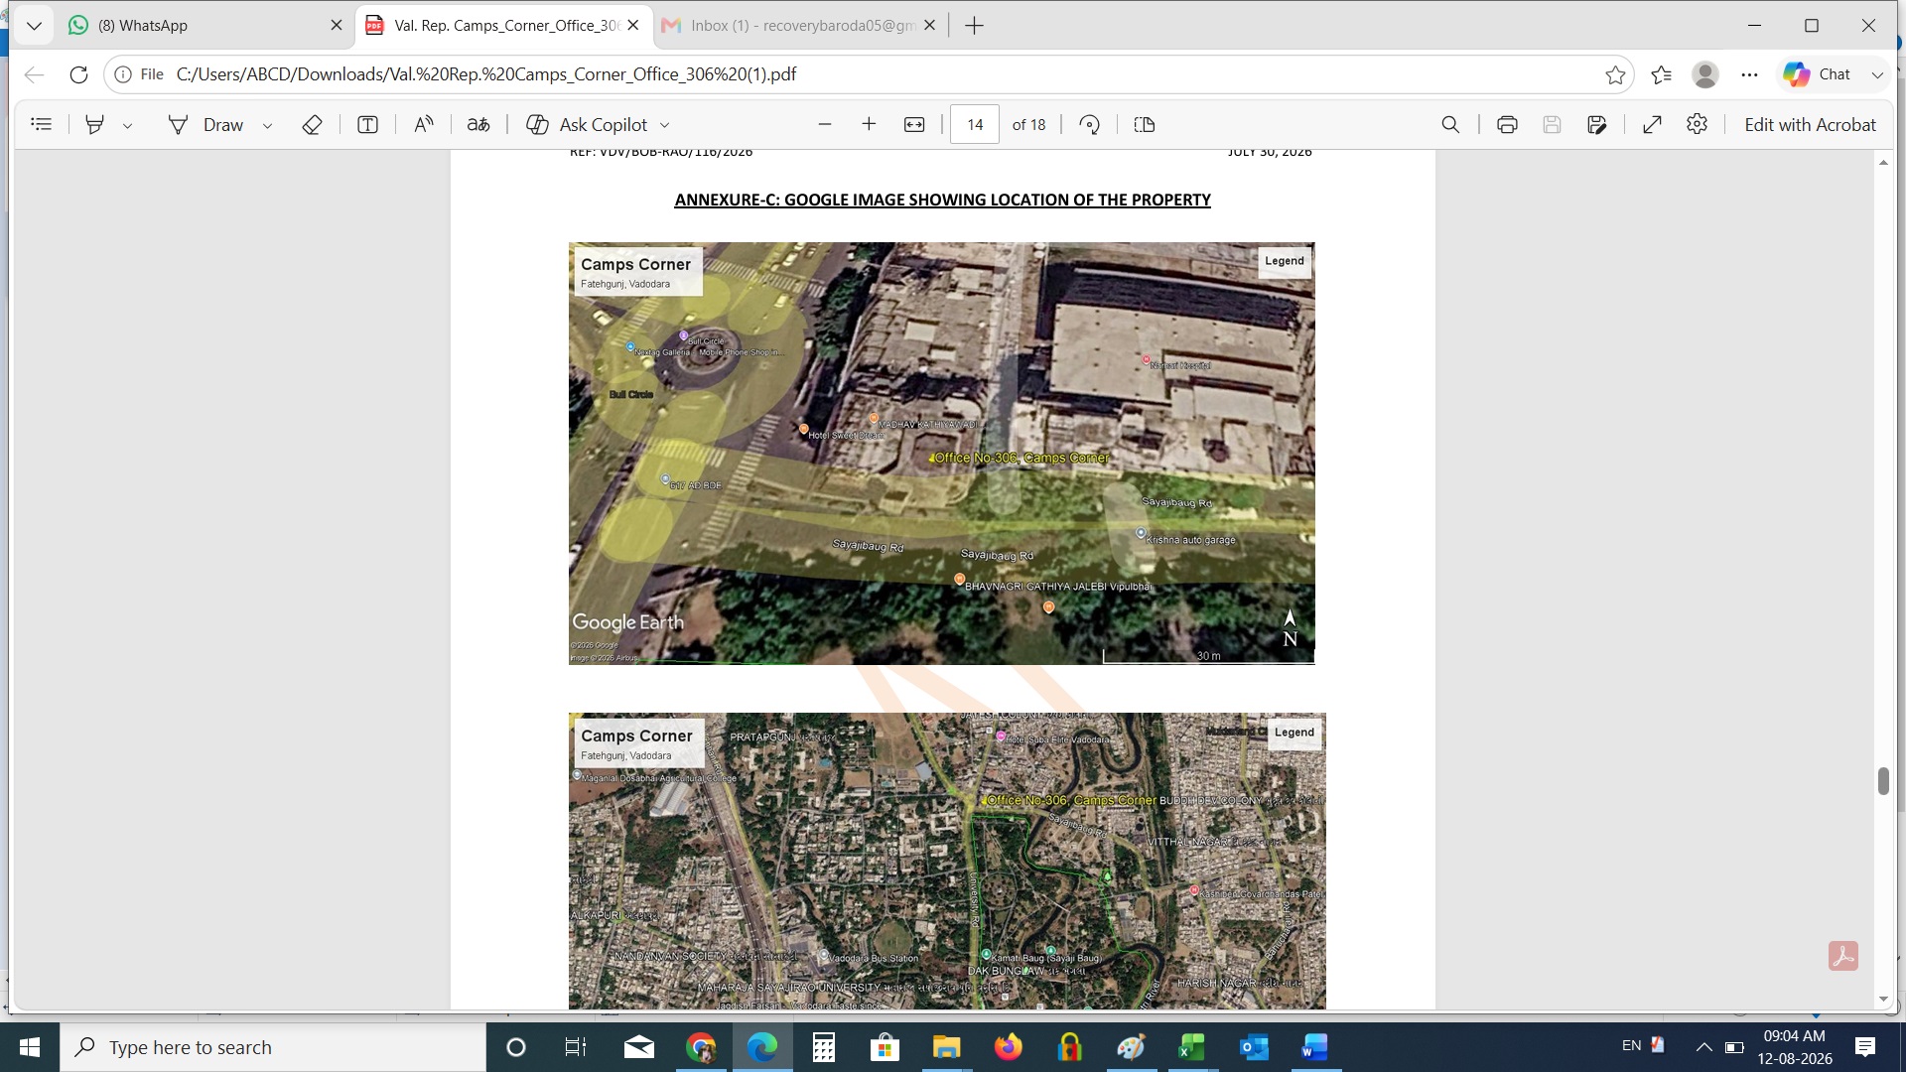
Task: Expand the Ask Copilot dropdown arrow
Action: [665, 125]
